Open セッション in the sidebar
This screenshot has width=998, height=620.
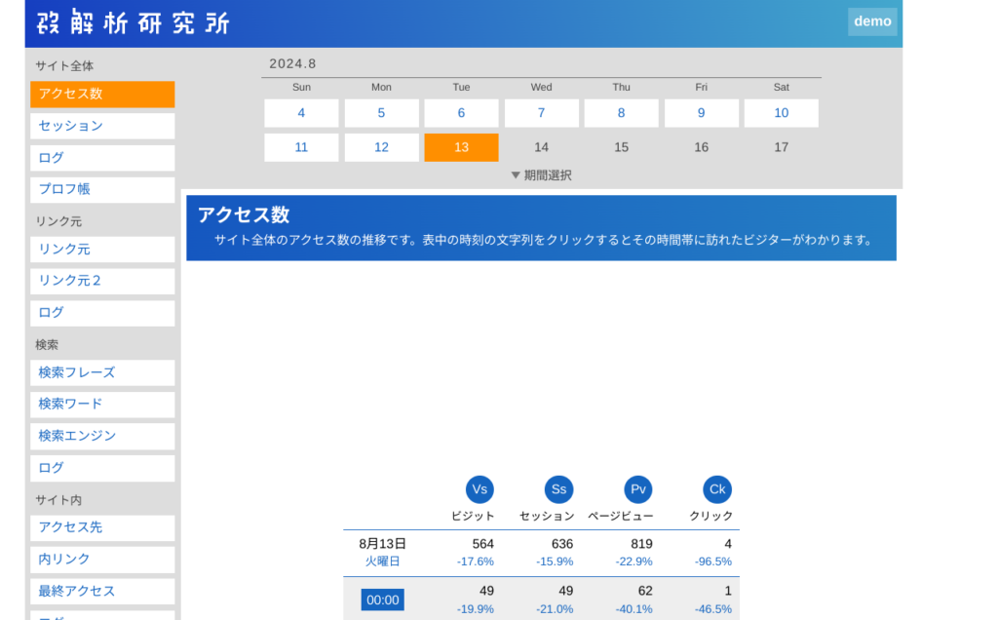tap(102, 126)
